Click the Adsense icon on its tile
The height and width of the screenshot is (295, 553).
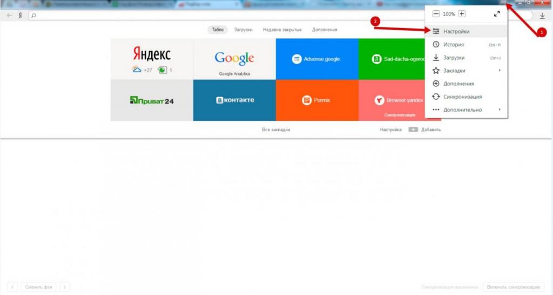(296, 59)
